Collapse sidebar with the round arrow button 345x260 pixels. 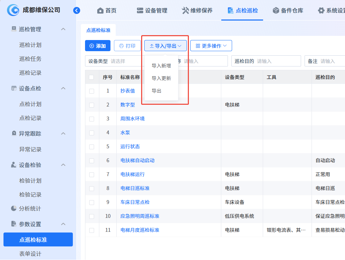click(77, 10)
